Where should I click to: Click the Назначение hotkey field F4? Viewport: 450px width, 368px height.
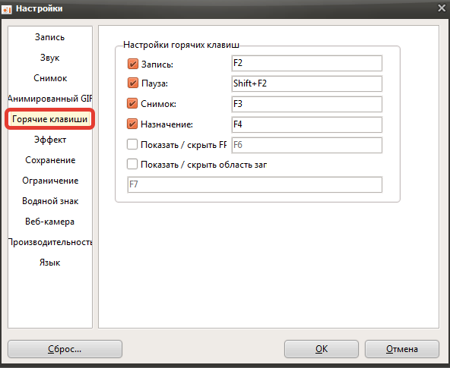click(307, 124)
